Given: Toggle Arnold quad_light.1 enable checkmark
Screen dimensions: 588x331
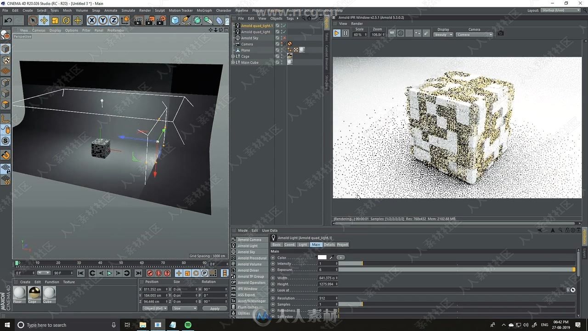Looking at the screenshot, I should [284, 26].
